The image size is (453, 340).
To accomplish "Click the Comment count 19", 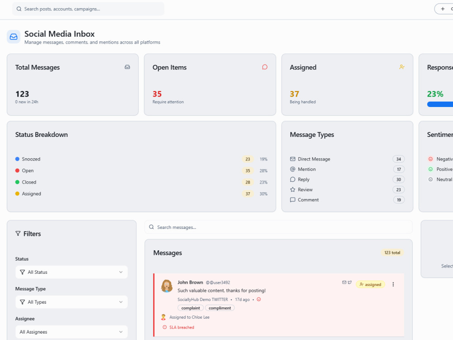I will click(399, 200).
